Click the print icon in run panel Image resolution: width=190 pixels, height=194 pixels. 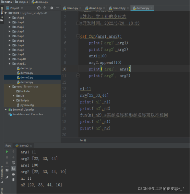coord(13,174)
